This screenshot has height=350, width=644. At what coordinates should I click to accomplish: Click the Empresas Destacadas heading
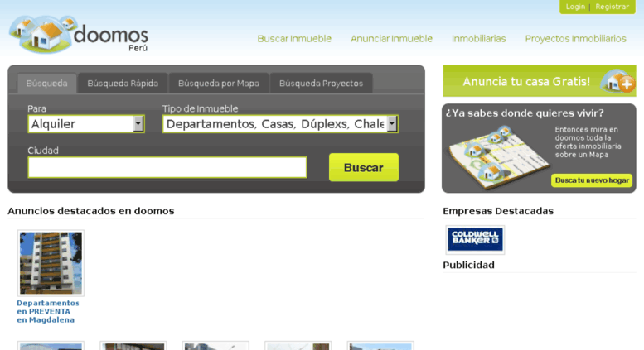[498, 211]
